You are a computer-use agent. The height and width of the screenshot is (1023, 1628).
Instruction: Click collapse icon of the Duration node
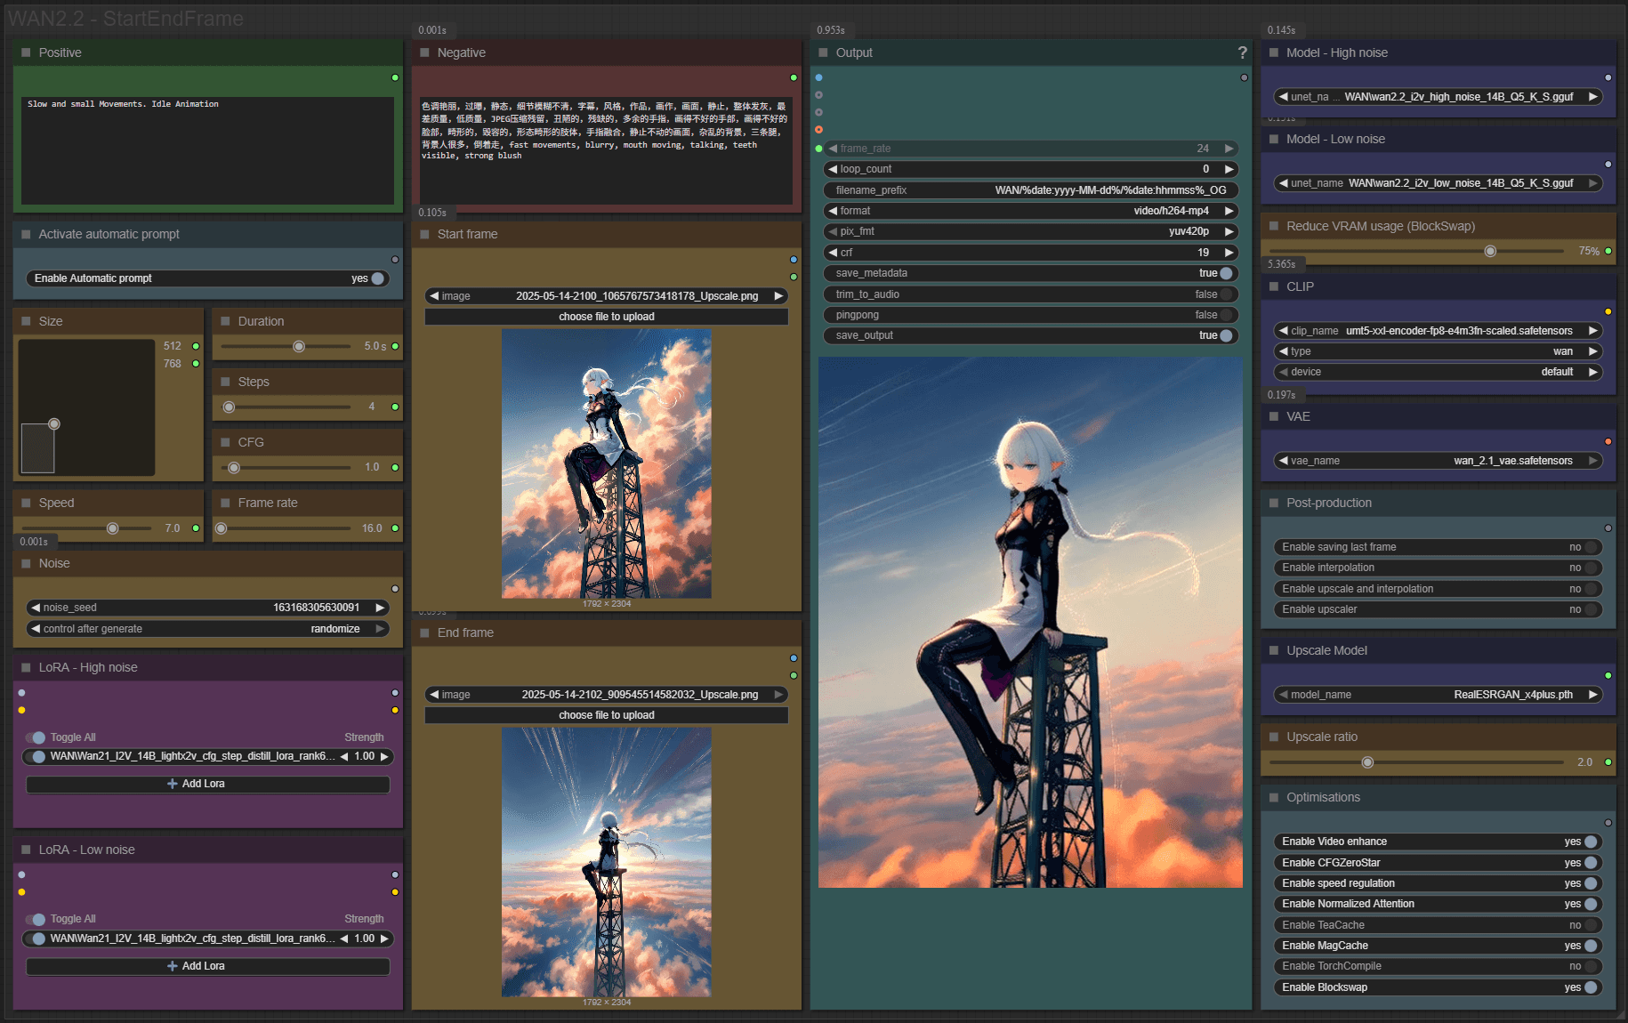click(x=225, y=321)
